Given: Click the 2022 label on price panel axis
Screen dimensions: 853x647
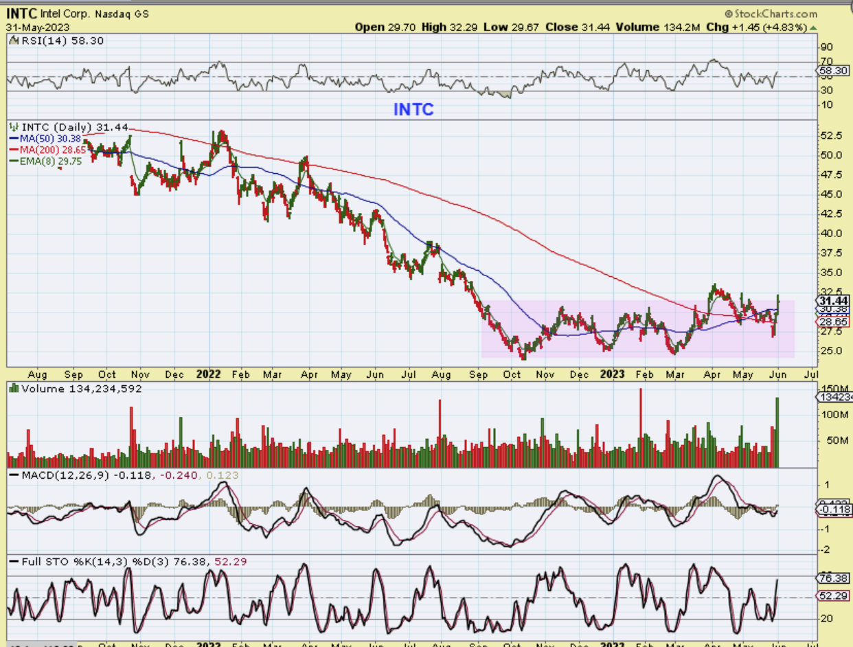Looking at the screenshot, I should click(x=207, y=375).
